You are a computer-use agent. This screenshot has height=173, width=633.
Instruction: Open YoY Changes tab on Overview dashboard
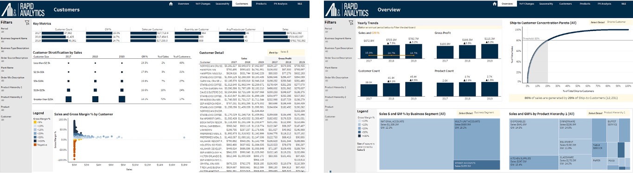coord(527,4)
